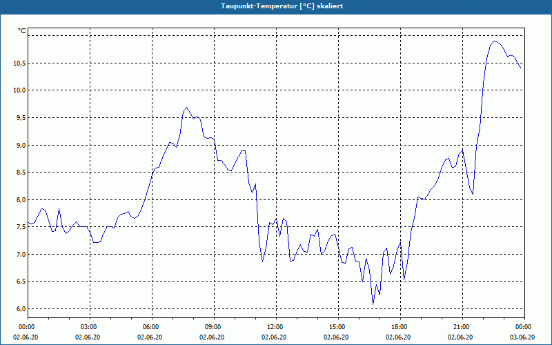552x345 pixels.
Task: Click the 15:00 x-axis label
Action: (338, 327)
